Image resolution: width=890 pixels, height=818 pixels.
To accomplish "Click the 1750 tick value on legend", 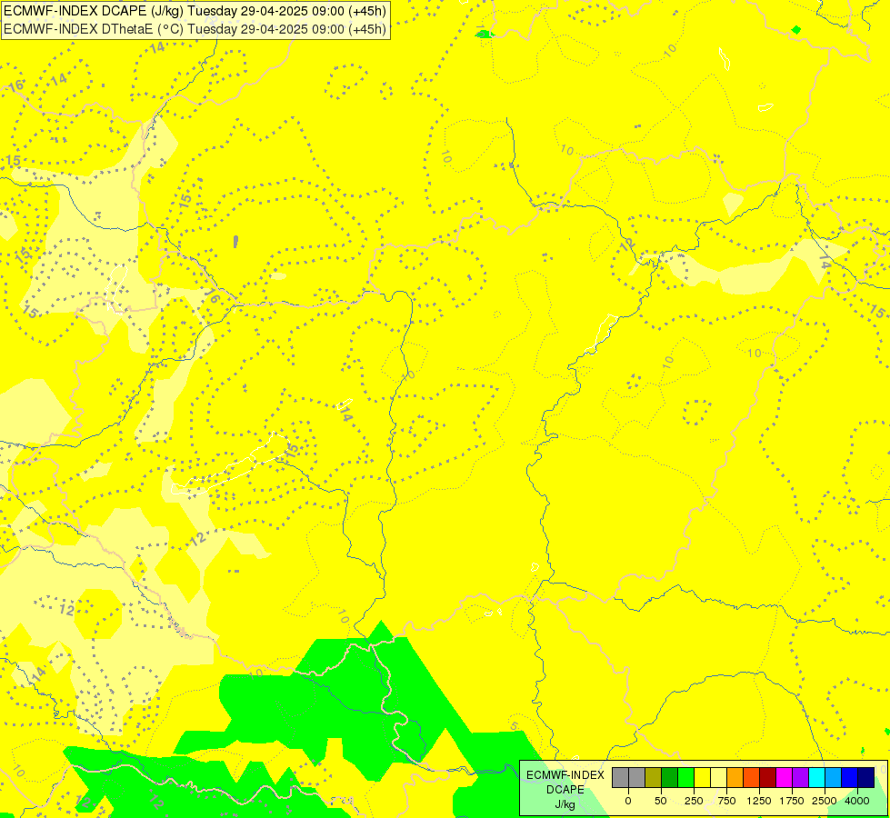I will click(792, 801).
